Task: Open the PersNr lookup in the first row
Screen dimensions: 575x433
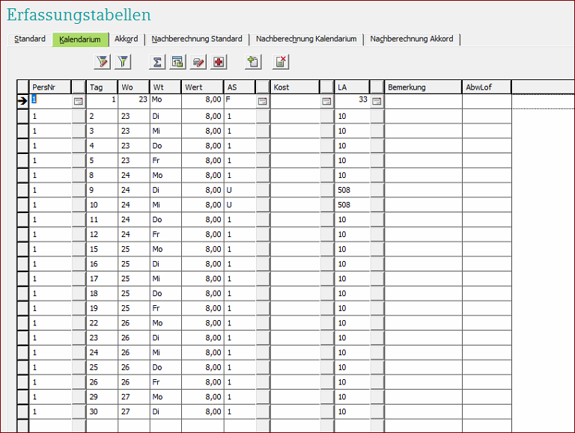Action: 78,101
